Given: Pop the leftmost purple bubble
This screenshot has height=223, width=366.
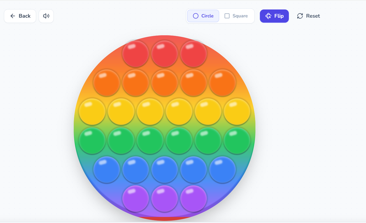Looking at the screenshot, I should coord(135,198).
